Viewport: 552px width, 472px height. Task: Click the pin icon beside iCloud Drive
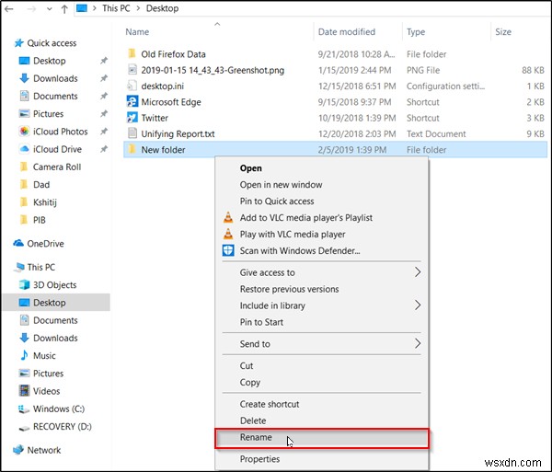[103, 149]
